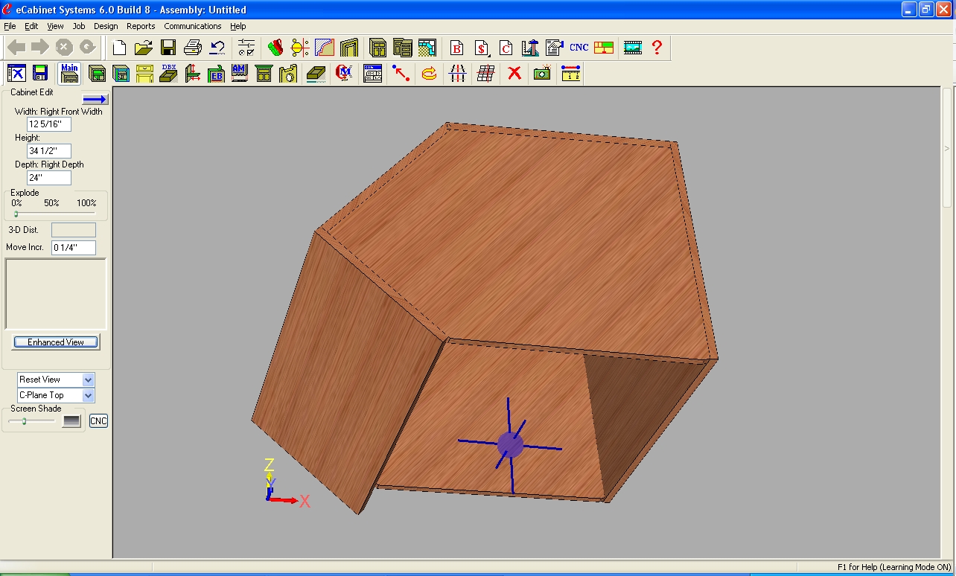Click the film strip icon
Screen dimensions: 956x576
pyautogui.click(x=633, y=48)
